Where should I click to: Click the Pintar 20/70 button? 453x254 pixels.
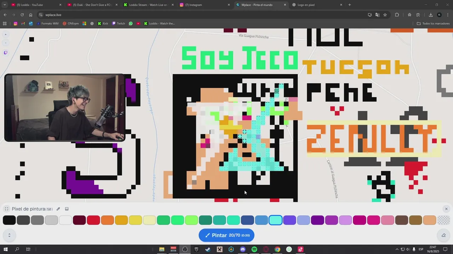click(x=226, y=235)
